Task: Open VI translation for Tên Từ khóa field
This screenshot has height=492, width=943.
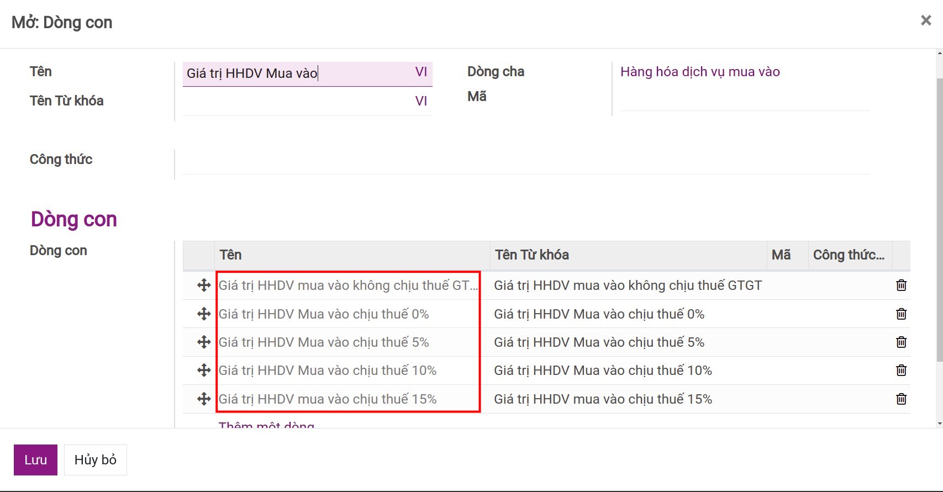Action: (421, 101)
